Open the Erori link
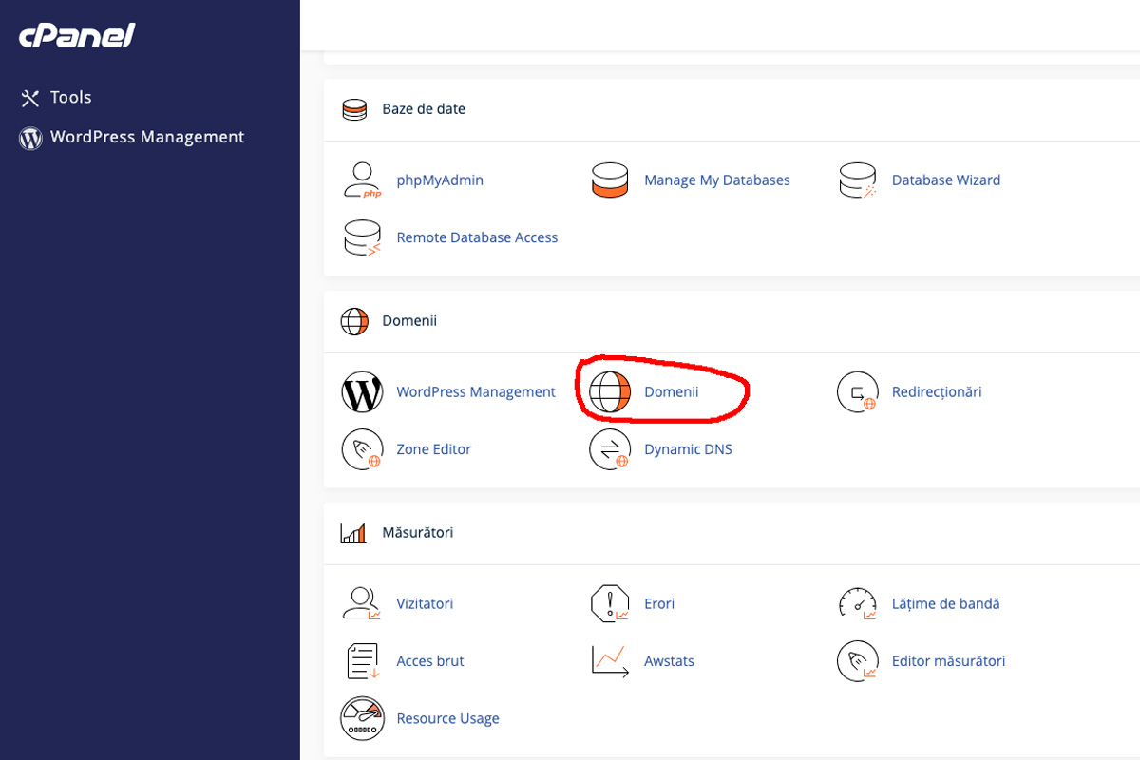1140x760 pixels. [x=659, y=603]
